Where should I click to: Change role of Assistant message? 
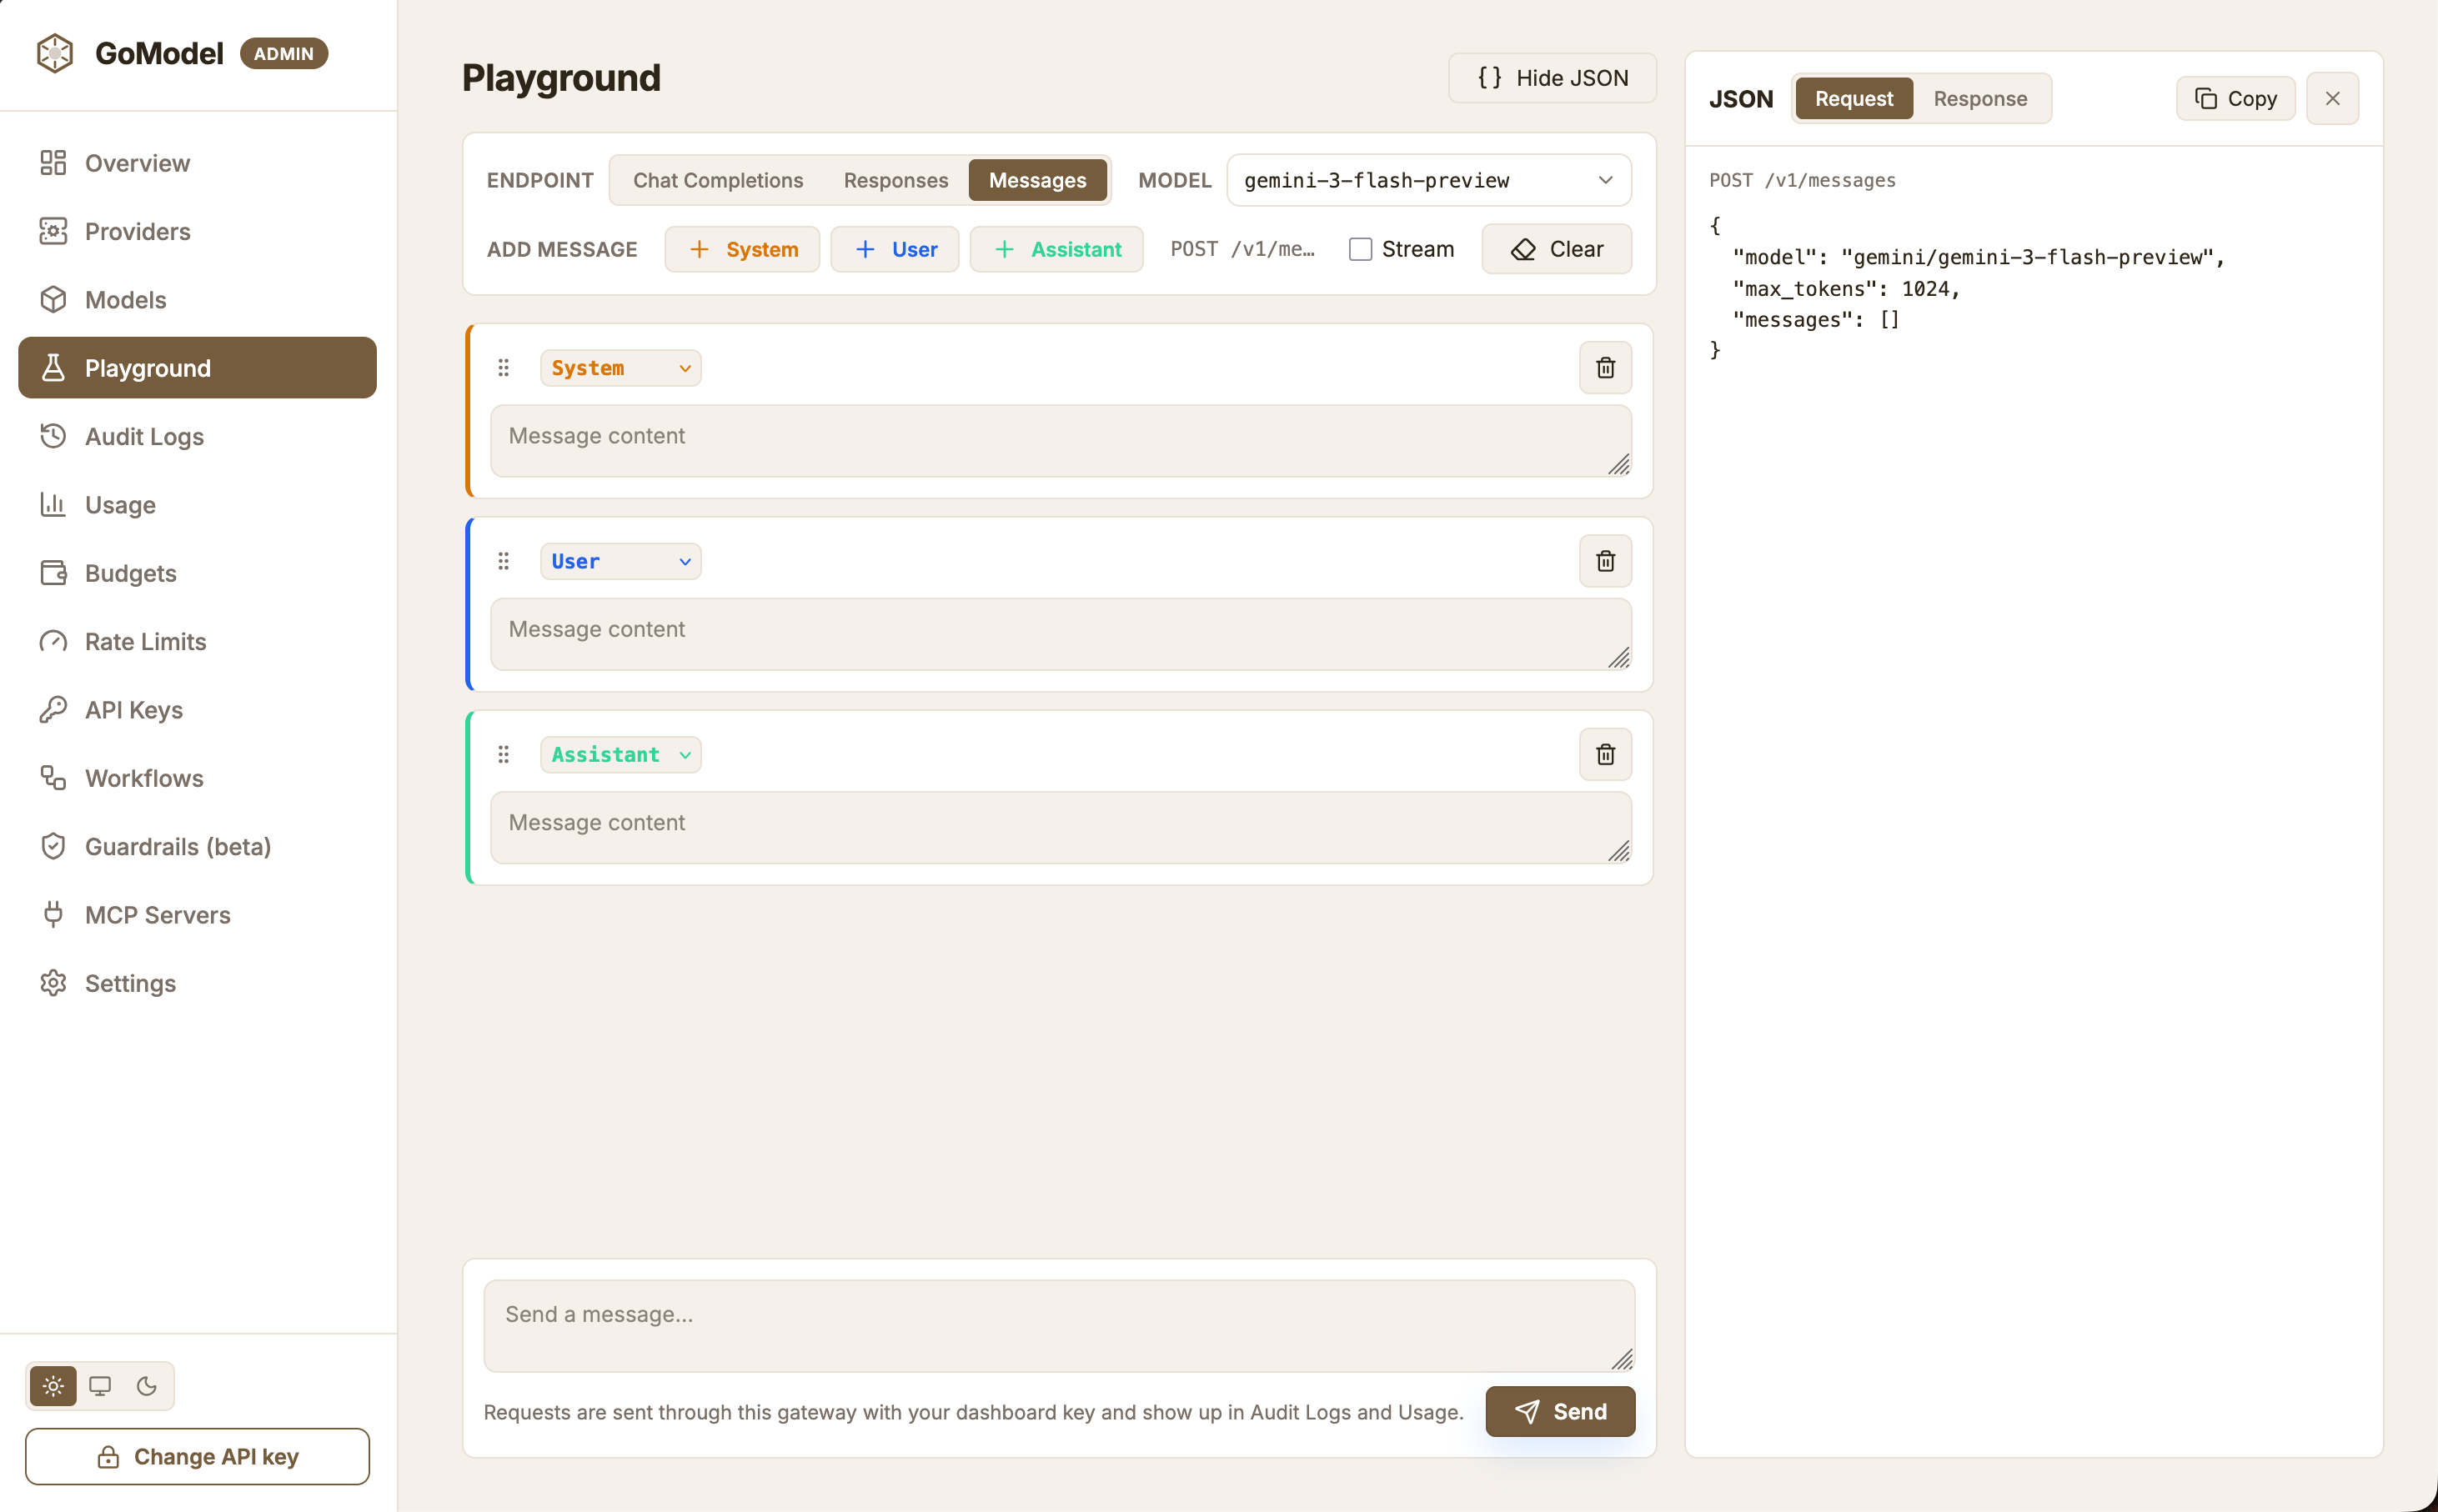[x=620, y=754]
